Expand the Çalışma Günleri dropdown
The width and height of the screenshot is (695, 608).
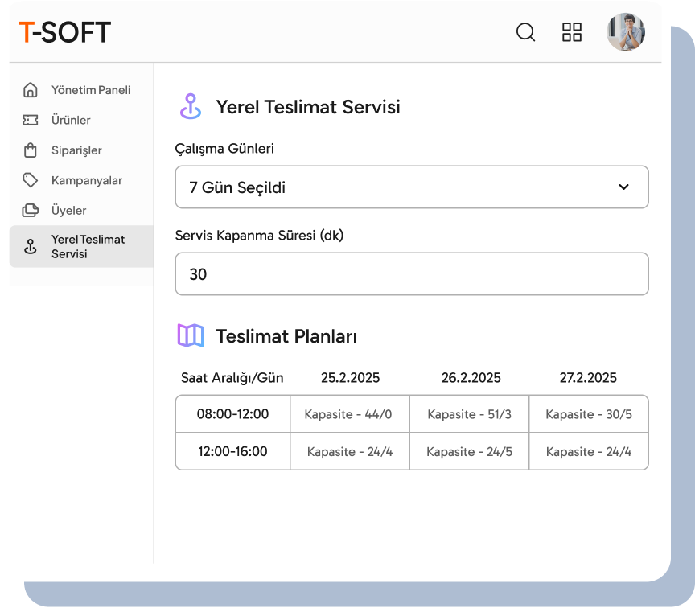pos(411,187)
